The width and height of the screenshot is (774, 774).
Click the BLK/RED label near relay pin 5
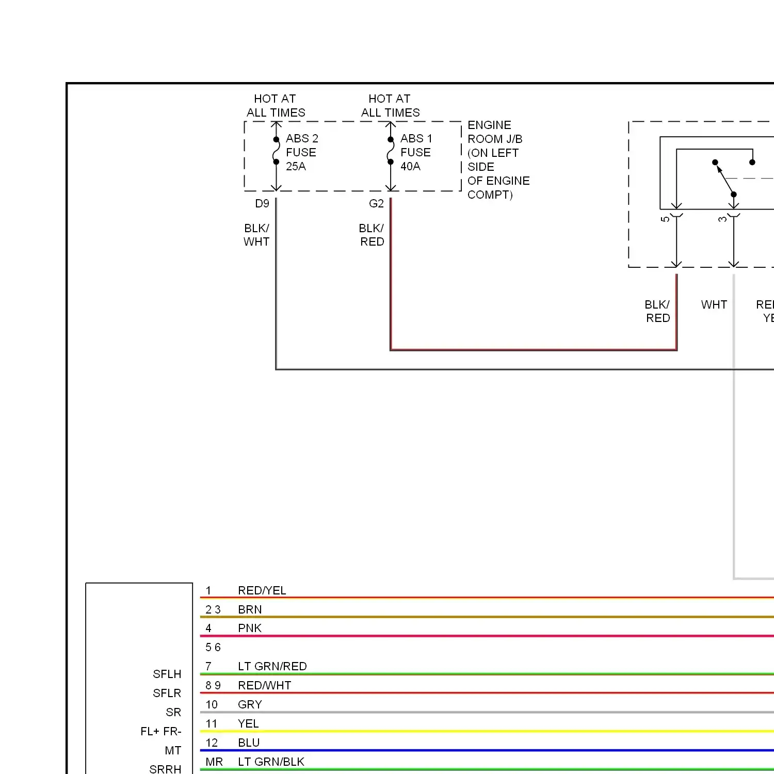point(657,311)
